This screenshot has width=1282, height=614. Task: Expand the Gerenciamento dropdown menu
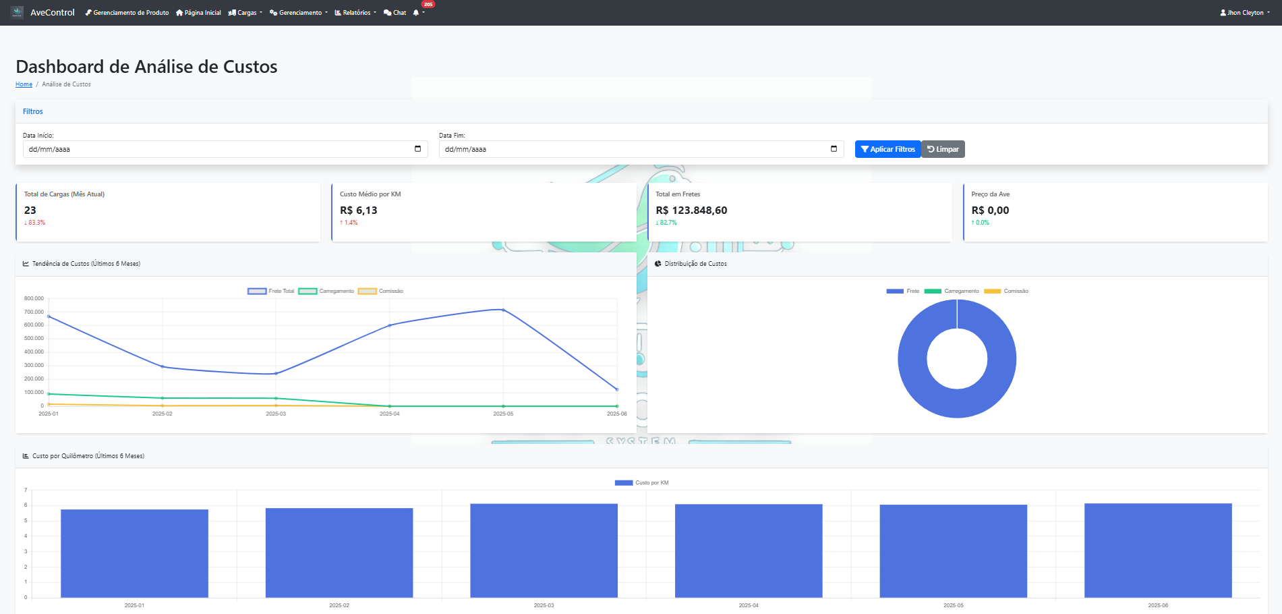click(300, 13)
